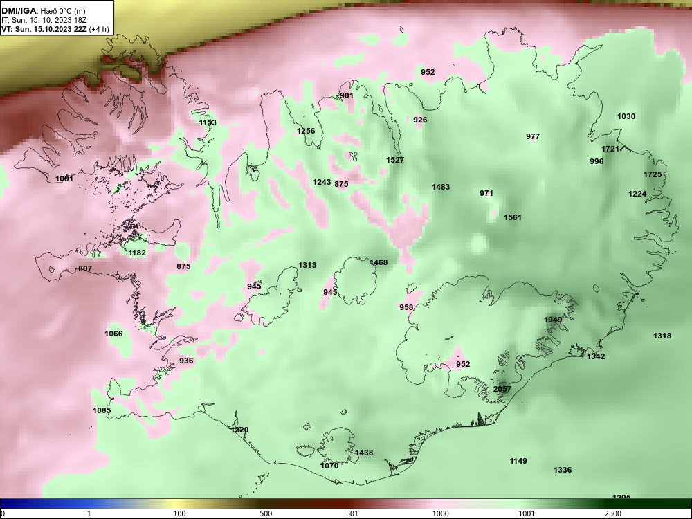Click the map value 1153
This screenshot has width=692, height=519.
(208, 122)
